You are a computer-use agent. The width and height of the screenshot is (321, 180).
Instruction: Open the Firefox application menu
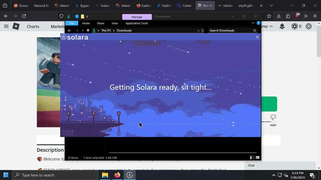coord(315,16)
